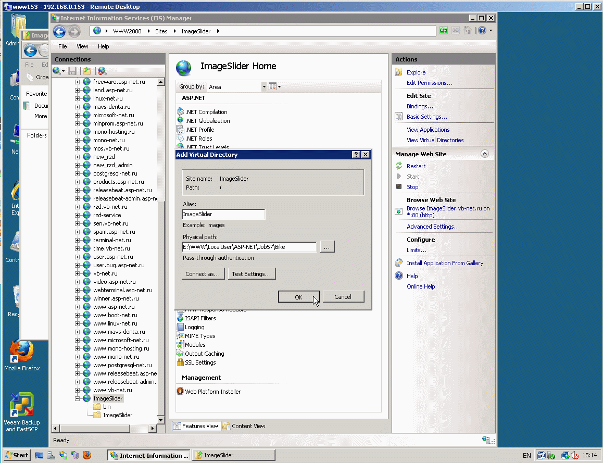
Task: Click the Mozilla Firefox desktop icon
Action: click(22, 356)
